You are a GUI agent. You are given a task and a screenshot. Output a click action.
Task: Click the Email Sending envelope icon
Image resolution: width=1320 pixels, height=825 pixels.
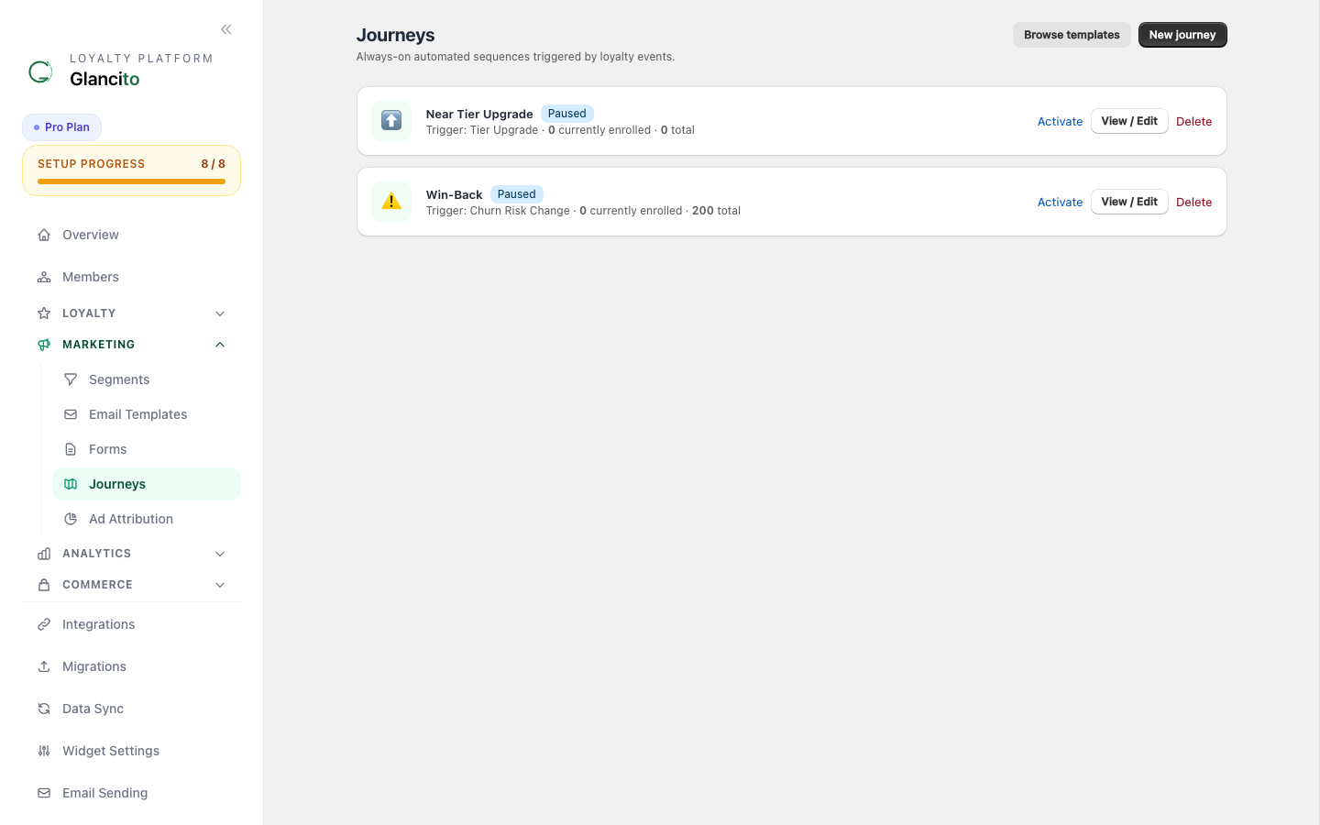tap(44, 793)
